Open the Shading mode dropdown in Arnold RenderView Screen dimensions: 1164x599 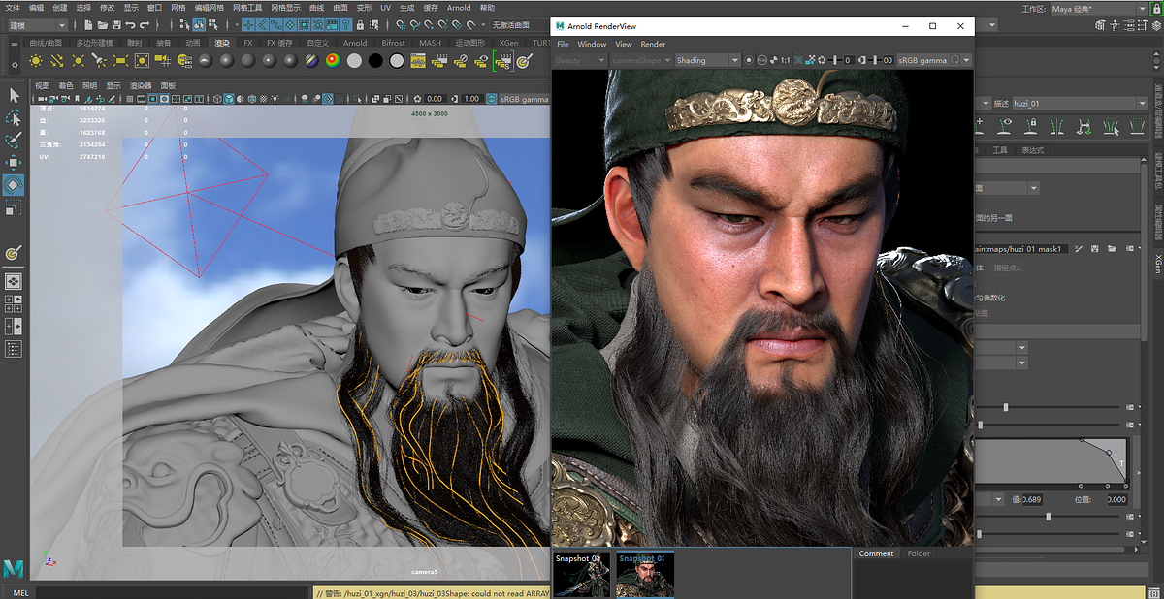[x=707, y=60]
